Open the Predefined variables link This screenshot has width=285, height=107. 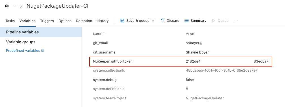(x=23, y=51)
